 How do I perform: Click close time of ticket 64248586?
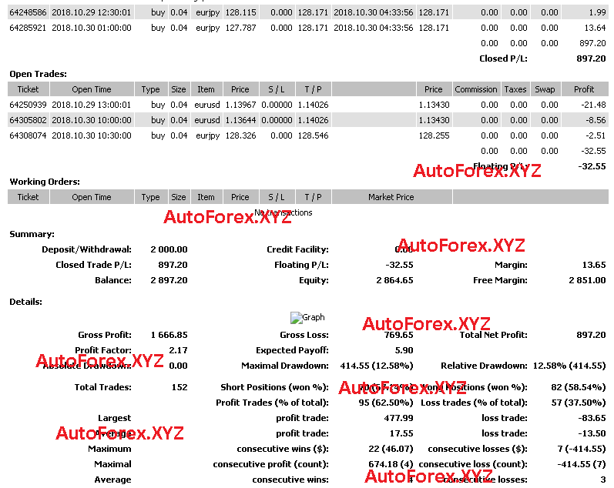click(374, 12)
